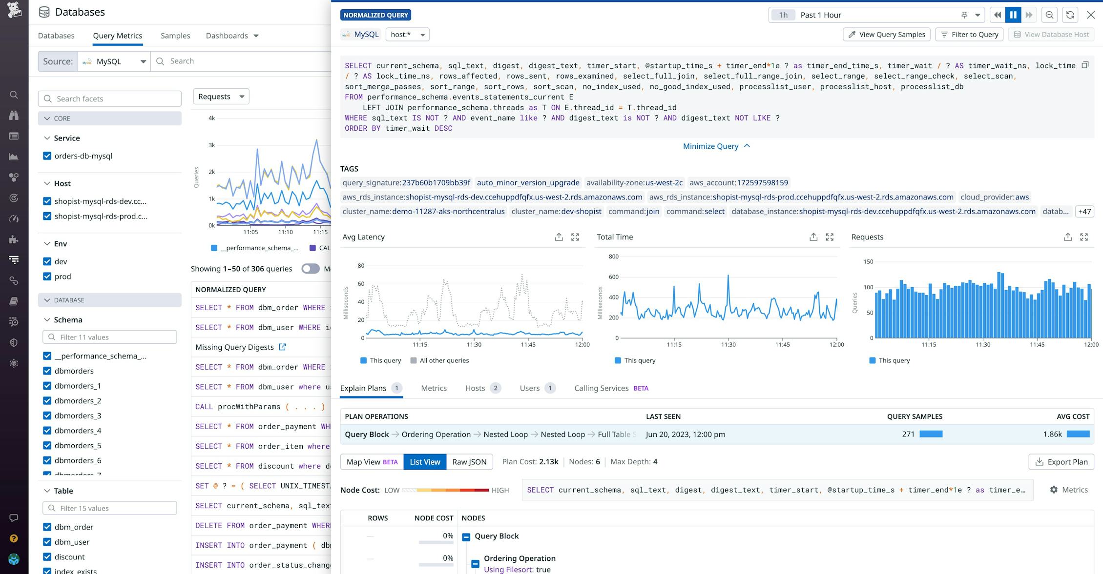Disable the prod environment filter
This screenshot has width=1103, height=574.
(47, 276)
